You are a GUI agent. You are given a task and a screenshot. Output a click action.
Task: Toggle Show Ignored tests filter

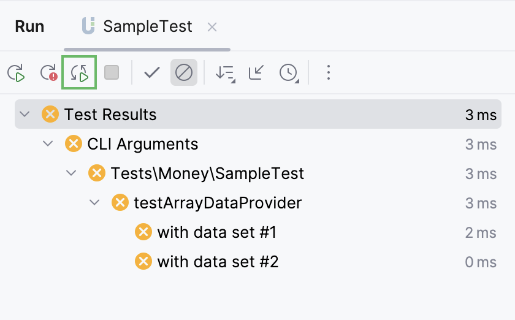pos(183,73)
